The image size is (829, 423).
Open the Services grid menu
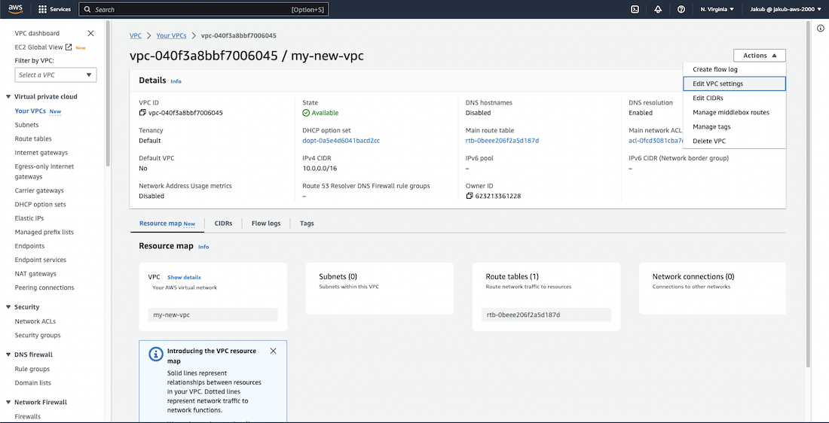tap(55, 10)
